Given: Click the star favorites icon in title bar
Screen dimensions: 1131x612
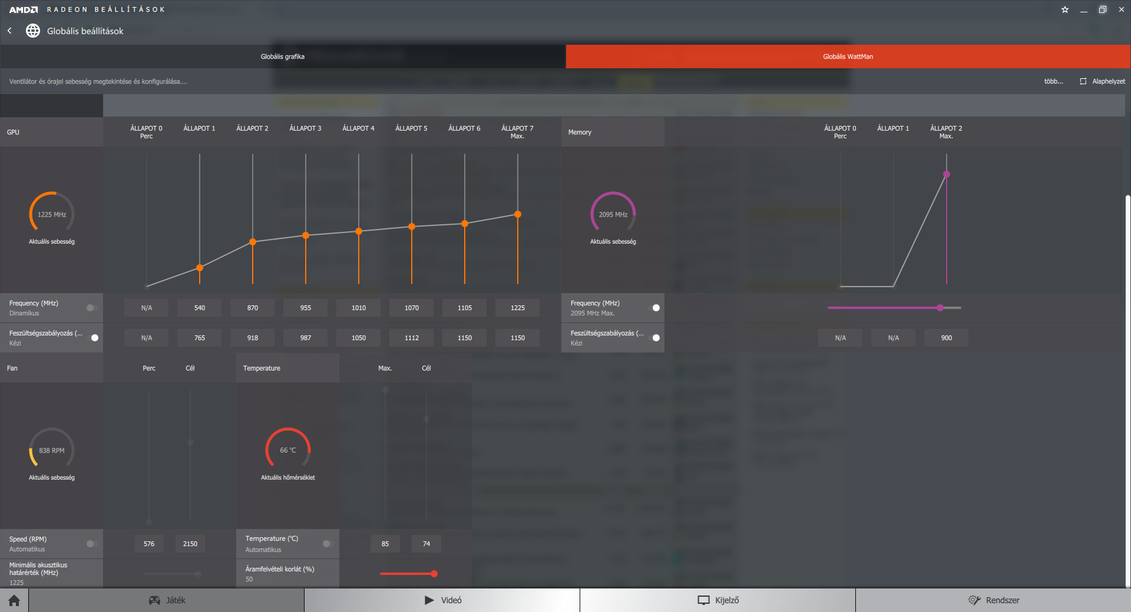Looking at the screenshot, I should 1065,9.
